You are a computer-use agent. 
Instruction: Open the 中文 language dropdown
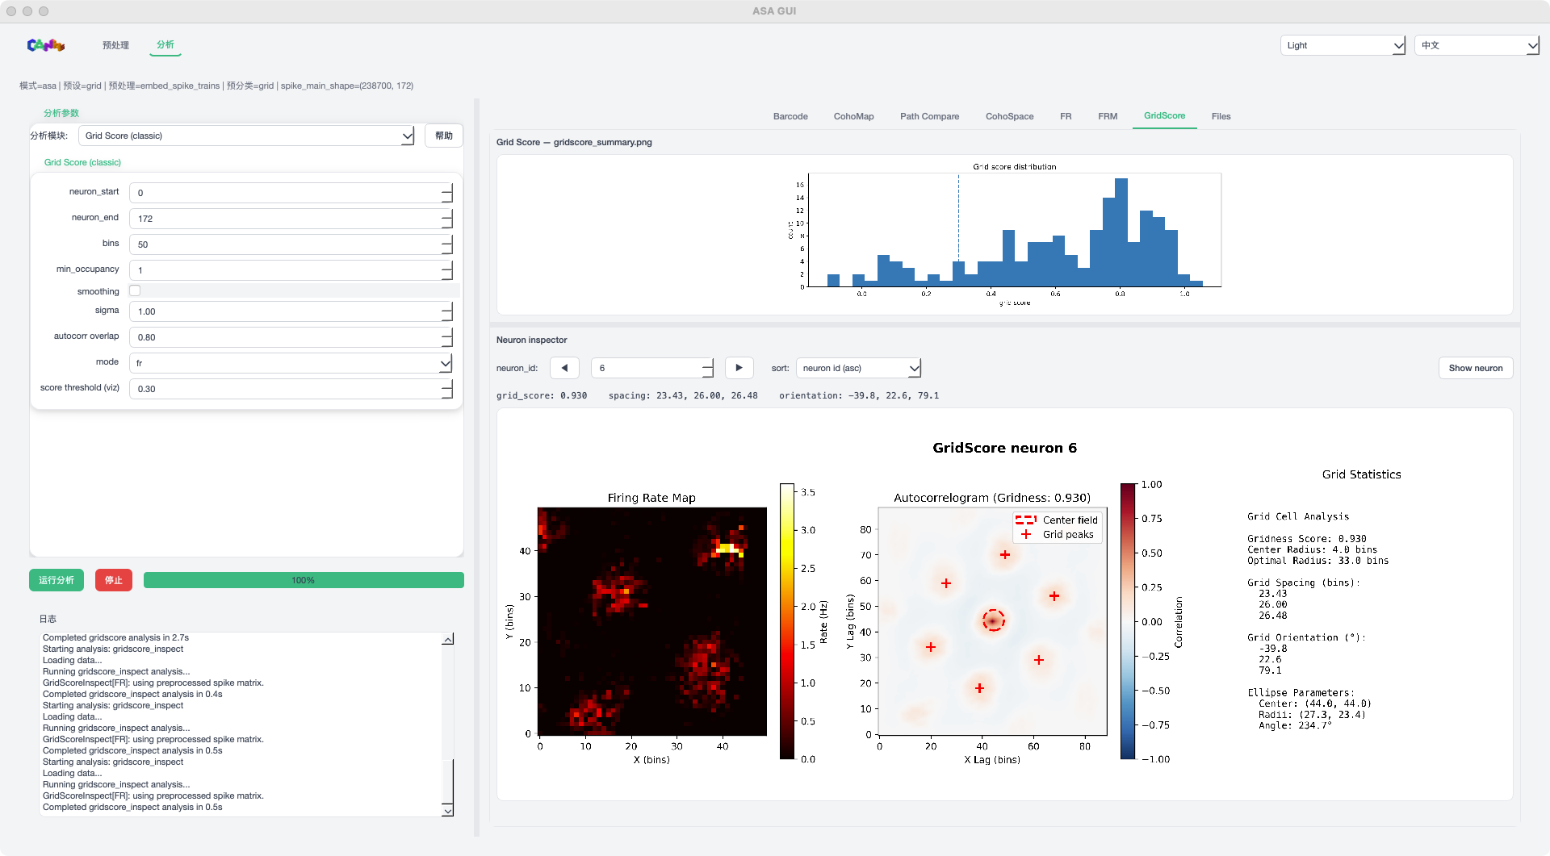tap(1477, 45)
